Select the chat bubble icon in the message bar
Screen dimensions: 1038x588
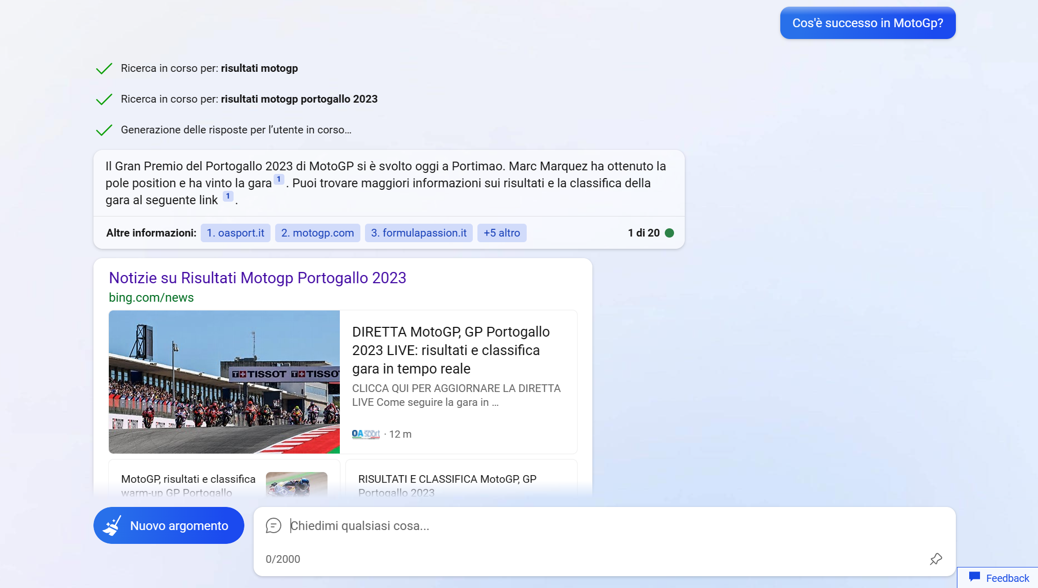tap(274, 525)
